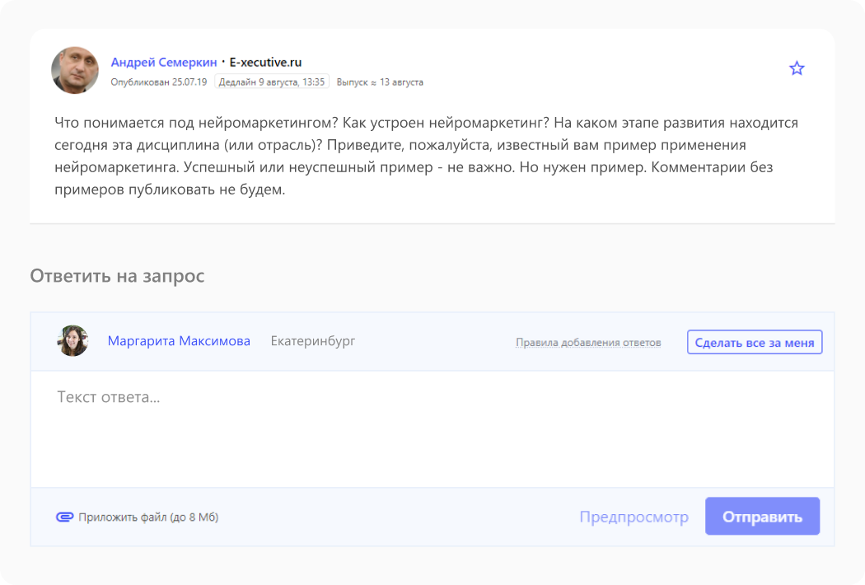The height and width of the screenshot is (585, 865).
Task: Read Правила добавления ответов
Action: coord(588,343)
